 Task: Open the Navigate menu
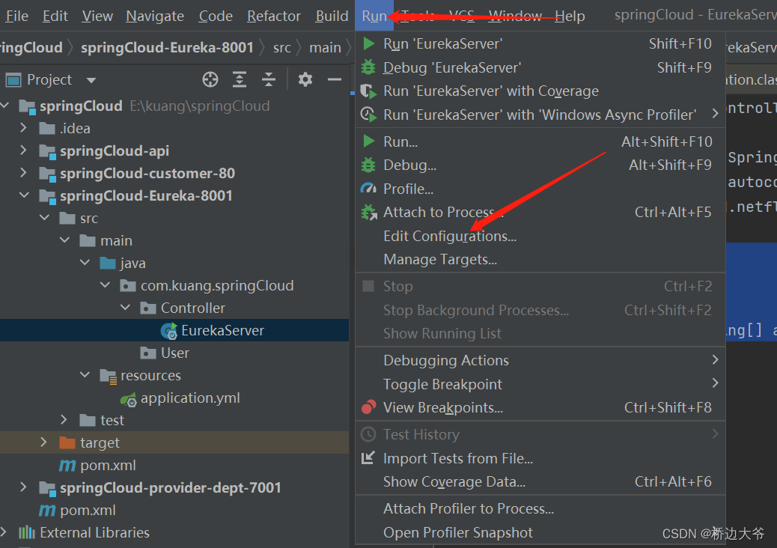coord(155,16)
